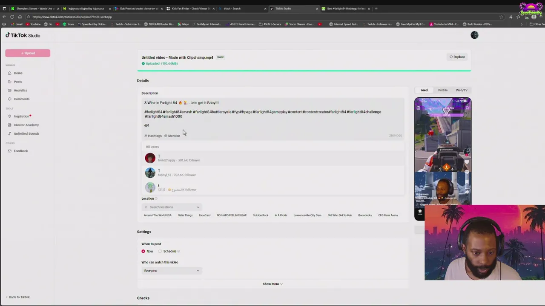Click the browser home icon

tap(20, 17)
